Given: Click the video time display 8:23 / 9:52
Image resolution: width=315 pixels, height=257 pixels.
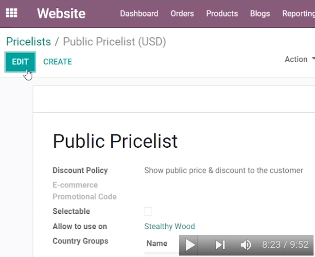Looking at the screenshot, I should tap(285, 244).
